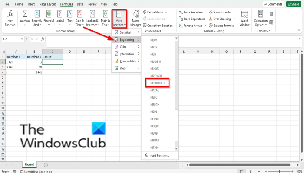
Task: Click Trace Precedents
Action: tap(191, 12)
